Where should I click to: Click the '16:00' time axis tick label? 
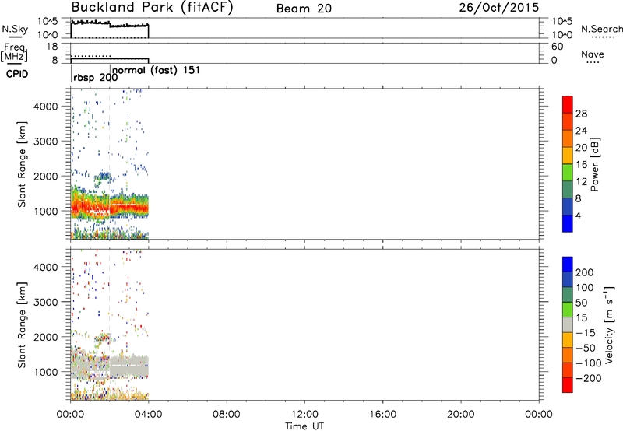382,415
